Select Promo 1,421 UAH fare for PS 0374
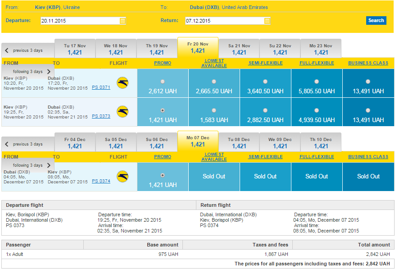Screen dimensions: 395x269 [x=163, y=175]
